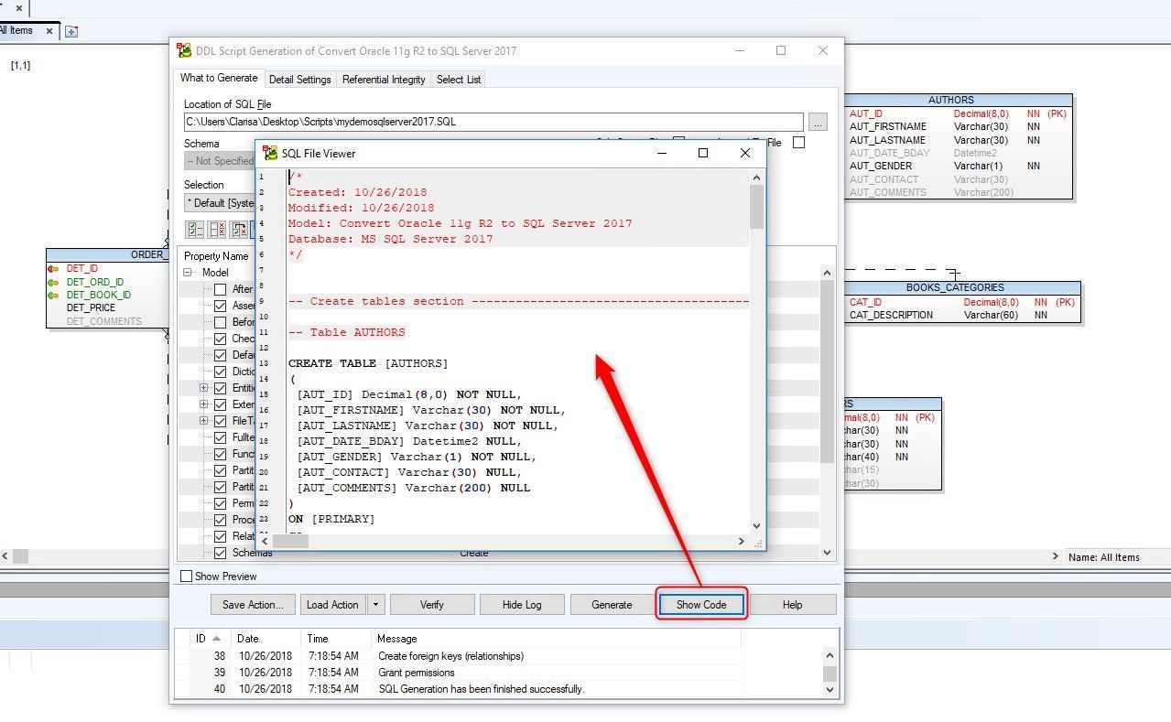Click the Location of SQL File path field
Image resolution: width=1171 pixels, height=722 pixels.
[493, 122]
